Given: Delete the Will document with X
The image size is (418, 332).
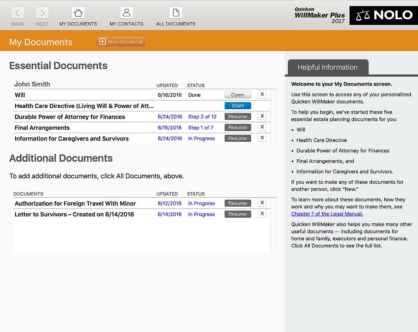Looking at the screenshot, I should 262,94.
